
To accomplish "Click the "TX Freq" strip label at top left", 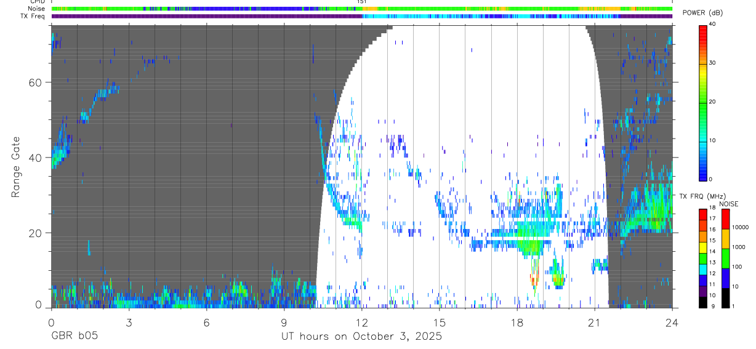I will click(x=33, y=16).
